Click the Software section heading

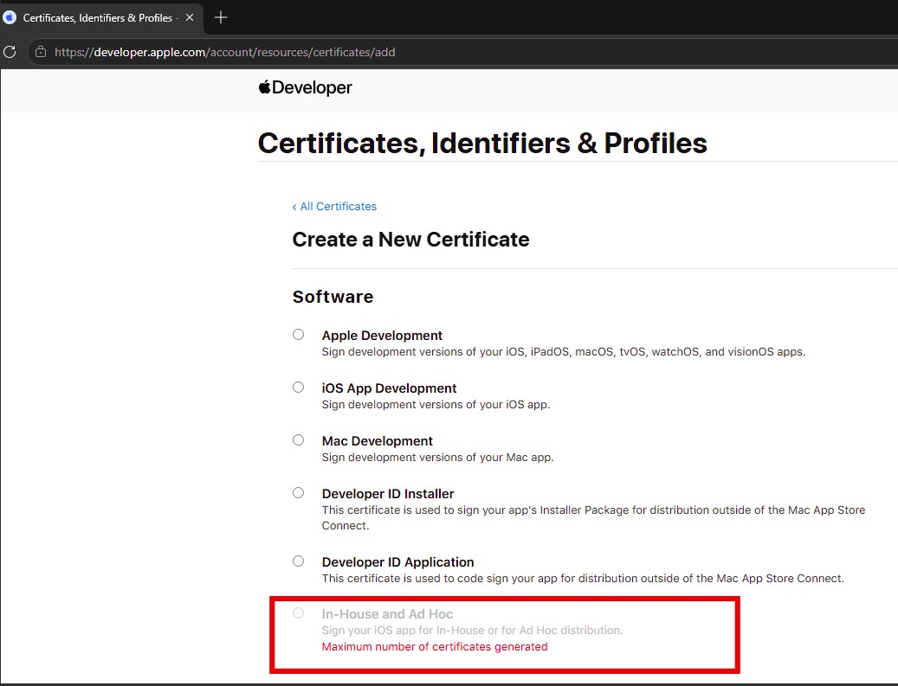coord(333,297)
